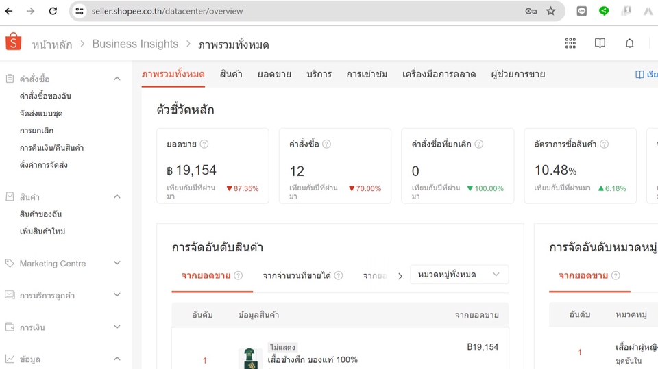The width and height of the screenshot is (658, 369).
Task: Switch to the สินค้า tab
Action: [231, 74]
